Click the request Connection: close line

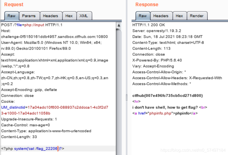click(x=17, y=96)
